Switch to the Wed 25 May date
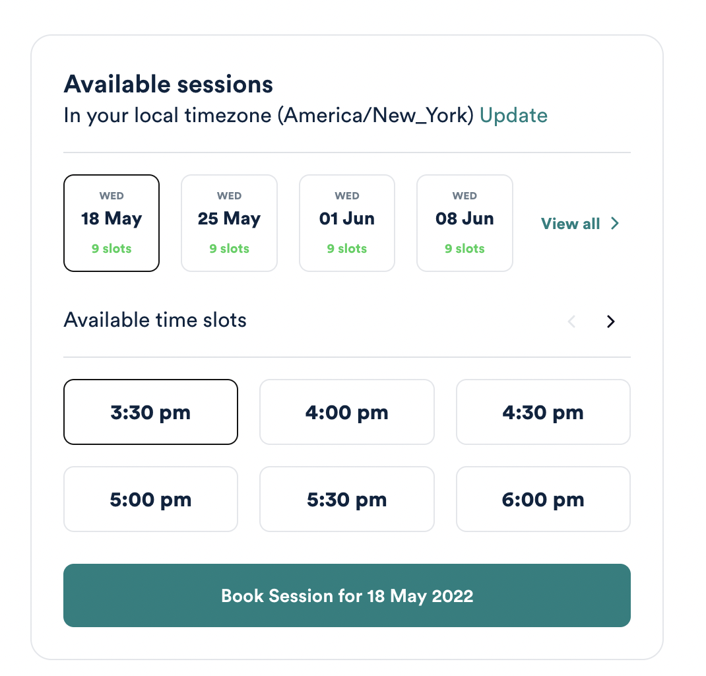This screenshot has height=676, width=706. (x=229, y=223)
